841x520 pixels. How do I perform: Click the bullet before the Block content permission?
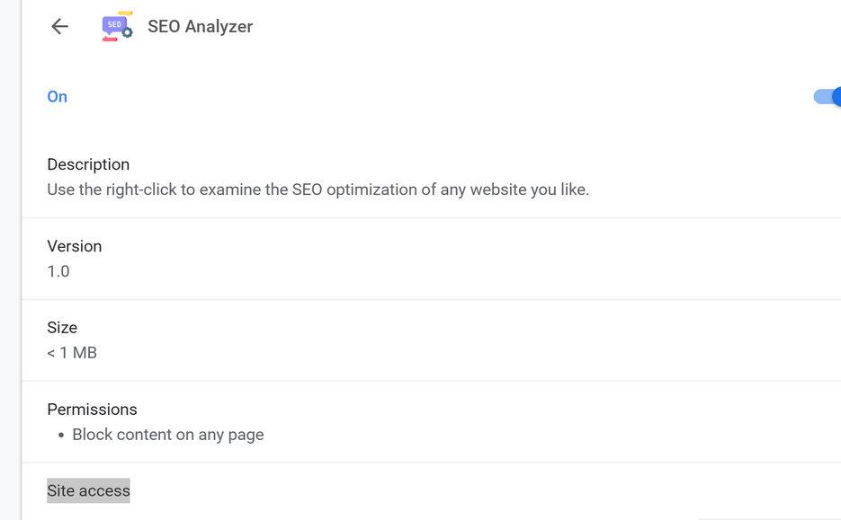(61, 436)
